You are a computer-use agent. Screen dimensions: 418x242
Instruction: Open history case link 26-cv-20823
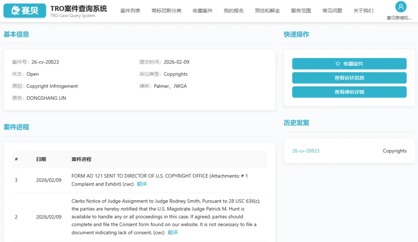(305, 151)
